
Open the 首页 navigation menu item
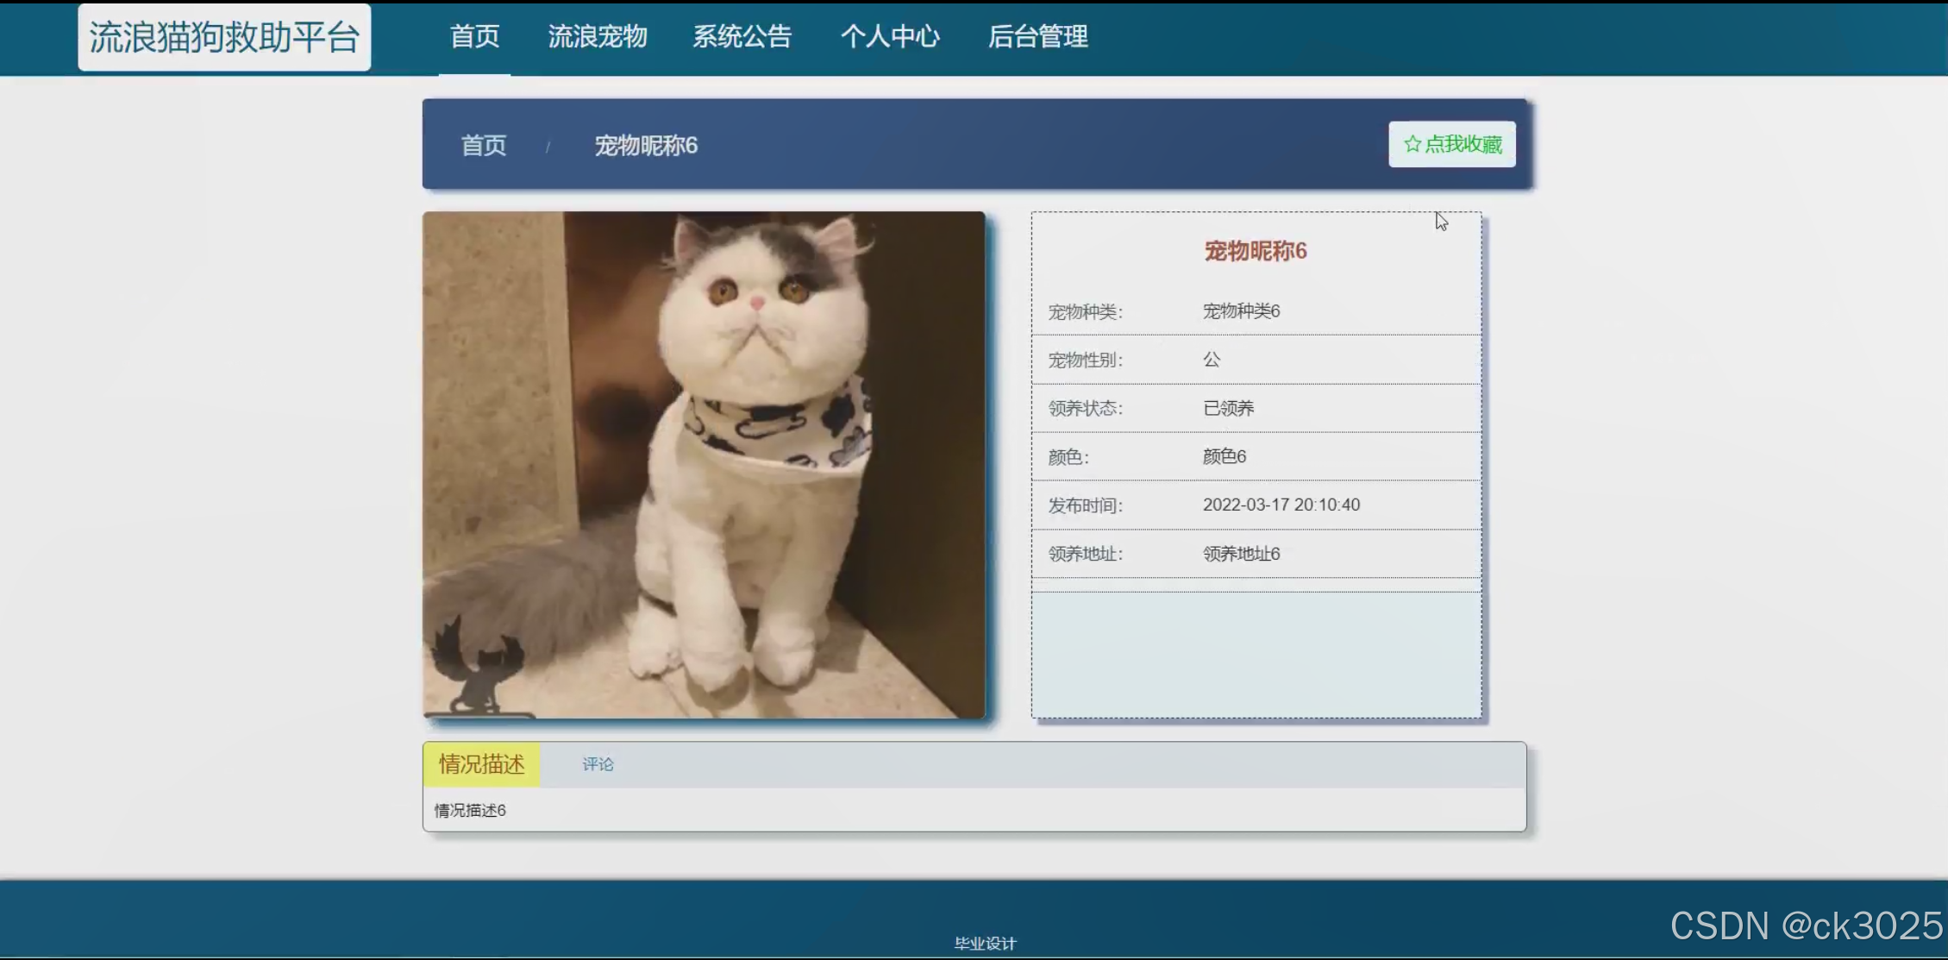474,36
